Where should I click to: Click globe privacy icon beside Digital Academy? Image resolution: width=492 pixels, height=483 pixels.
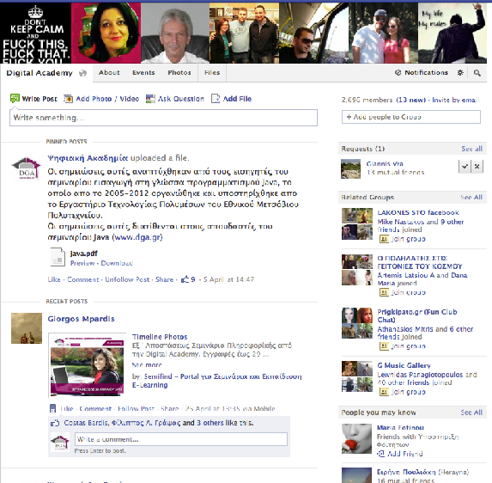click(x=82, y=73)
